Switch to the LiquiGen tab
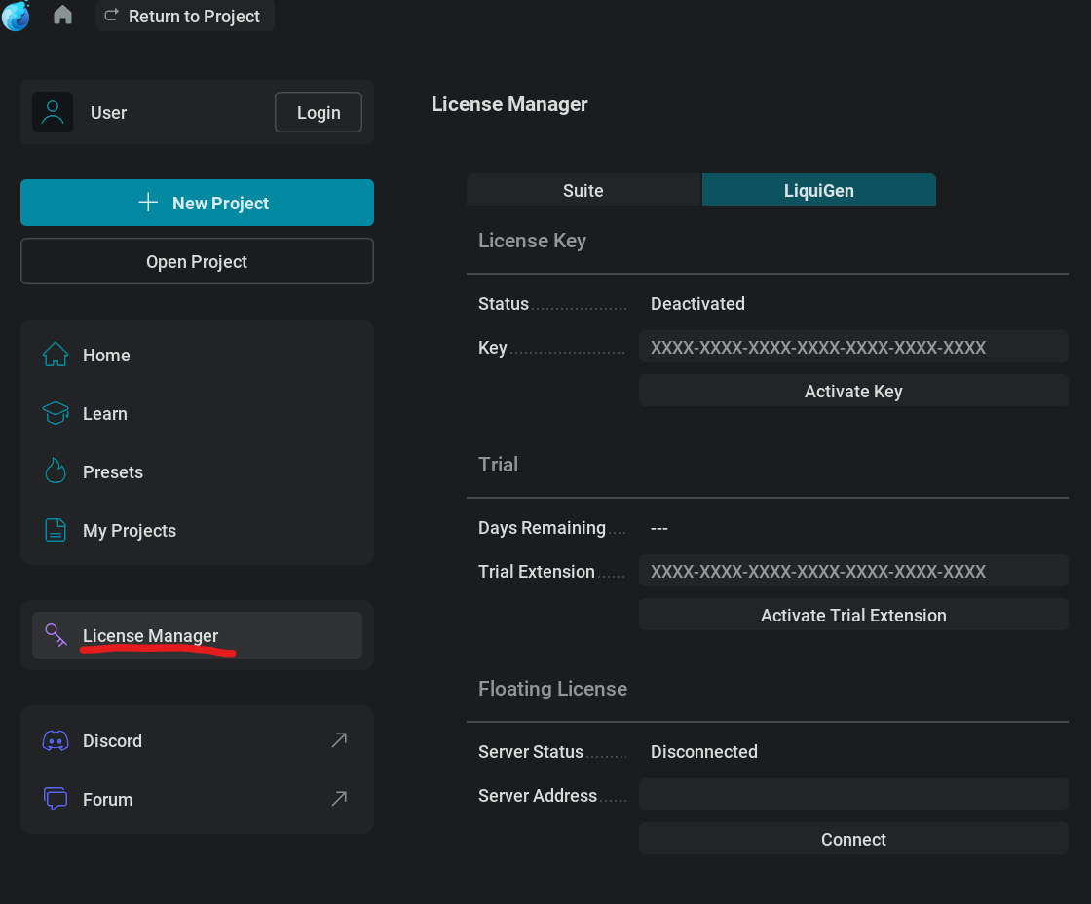Viewport: 1091px width, 904px height. [819, 190]
